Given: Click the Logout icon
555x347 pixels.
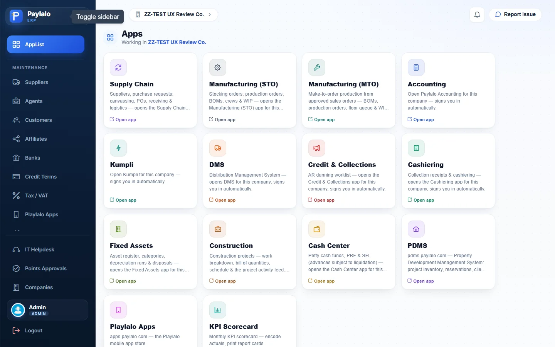Looking at the screenshot, I should [16, 330].
